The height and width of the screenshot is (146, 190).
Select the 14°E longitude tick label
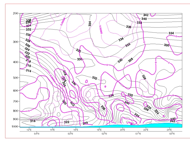pos(52,130)
